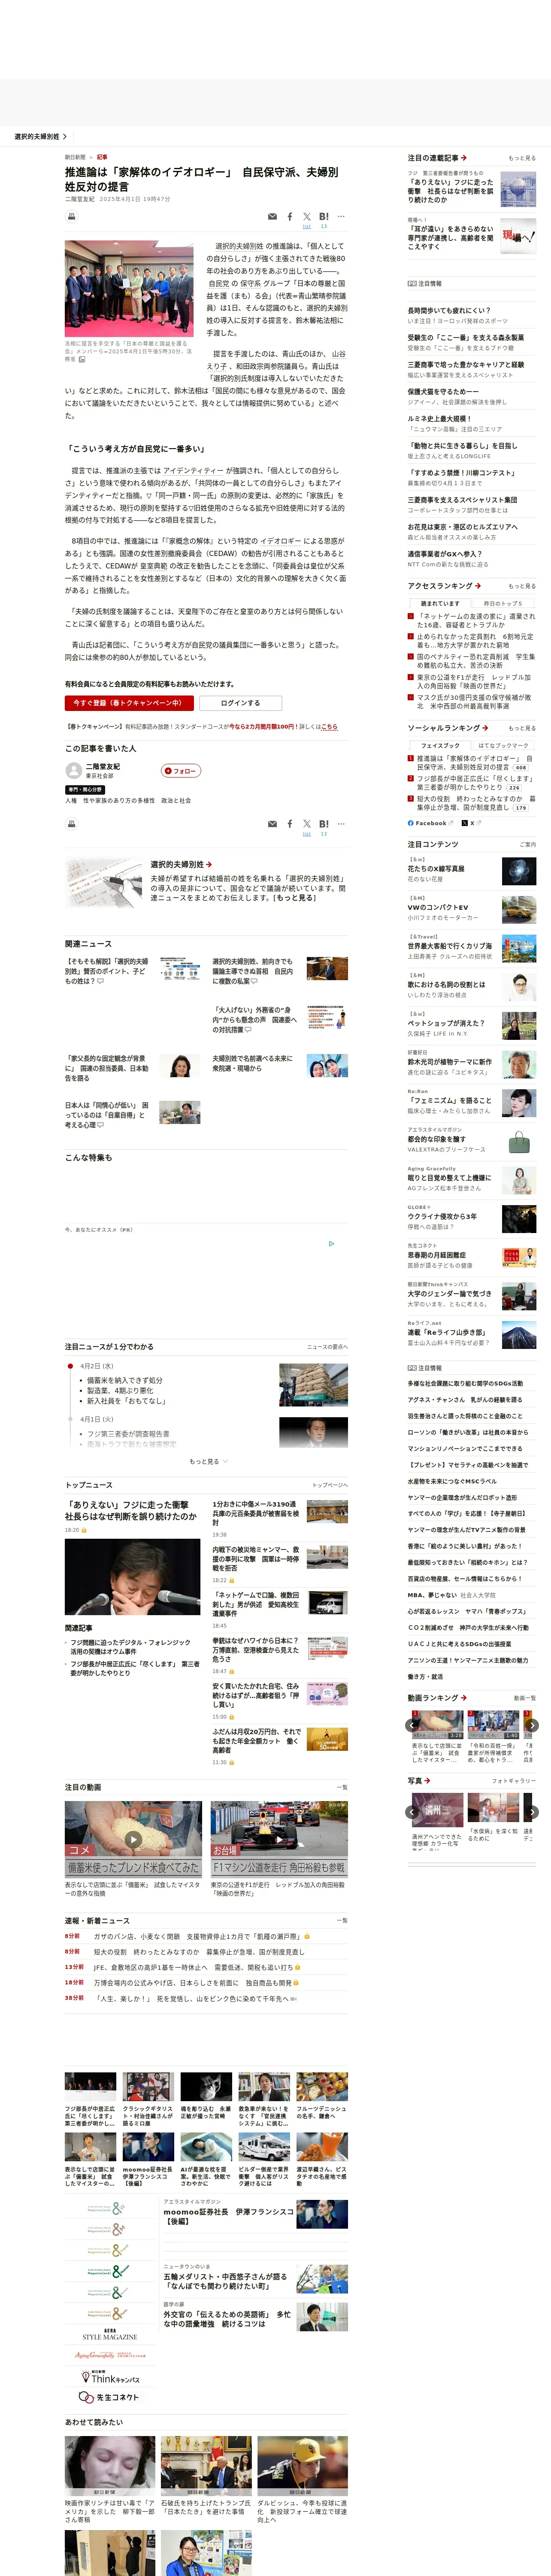
Task: Open the Think キャンパス logo link
Action: pyautogui.click(x=109, y=2376)
